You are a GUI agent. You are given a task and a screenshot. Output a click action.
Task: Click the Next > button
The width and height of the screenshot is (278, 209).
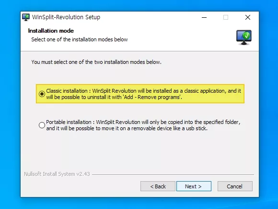[194, 186]
